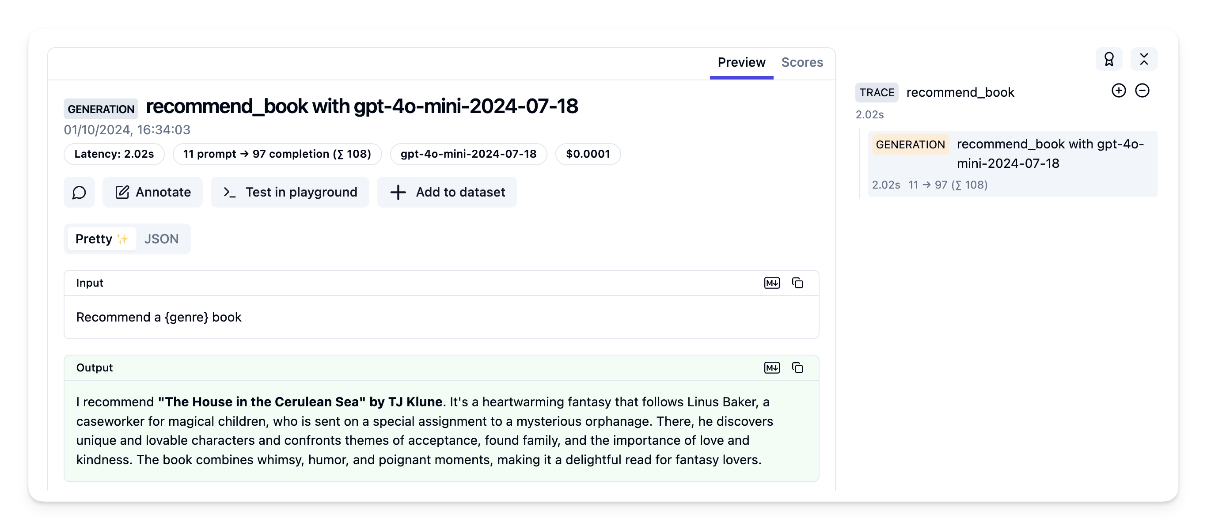Viewport: 1207px width, 530px height.
Task: Open the comments speech bubble icon
Action: [x=79, y=192]
